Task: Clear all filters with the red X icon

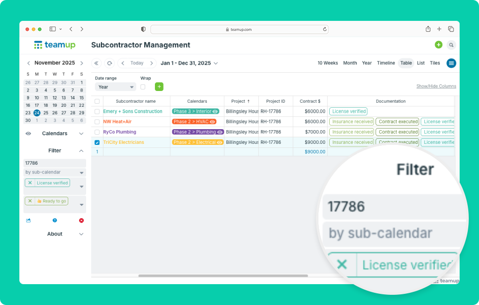Action: tap(82, 220)
